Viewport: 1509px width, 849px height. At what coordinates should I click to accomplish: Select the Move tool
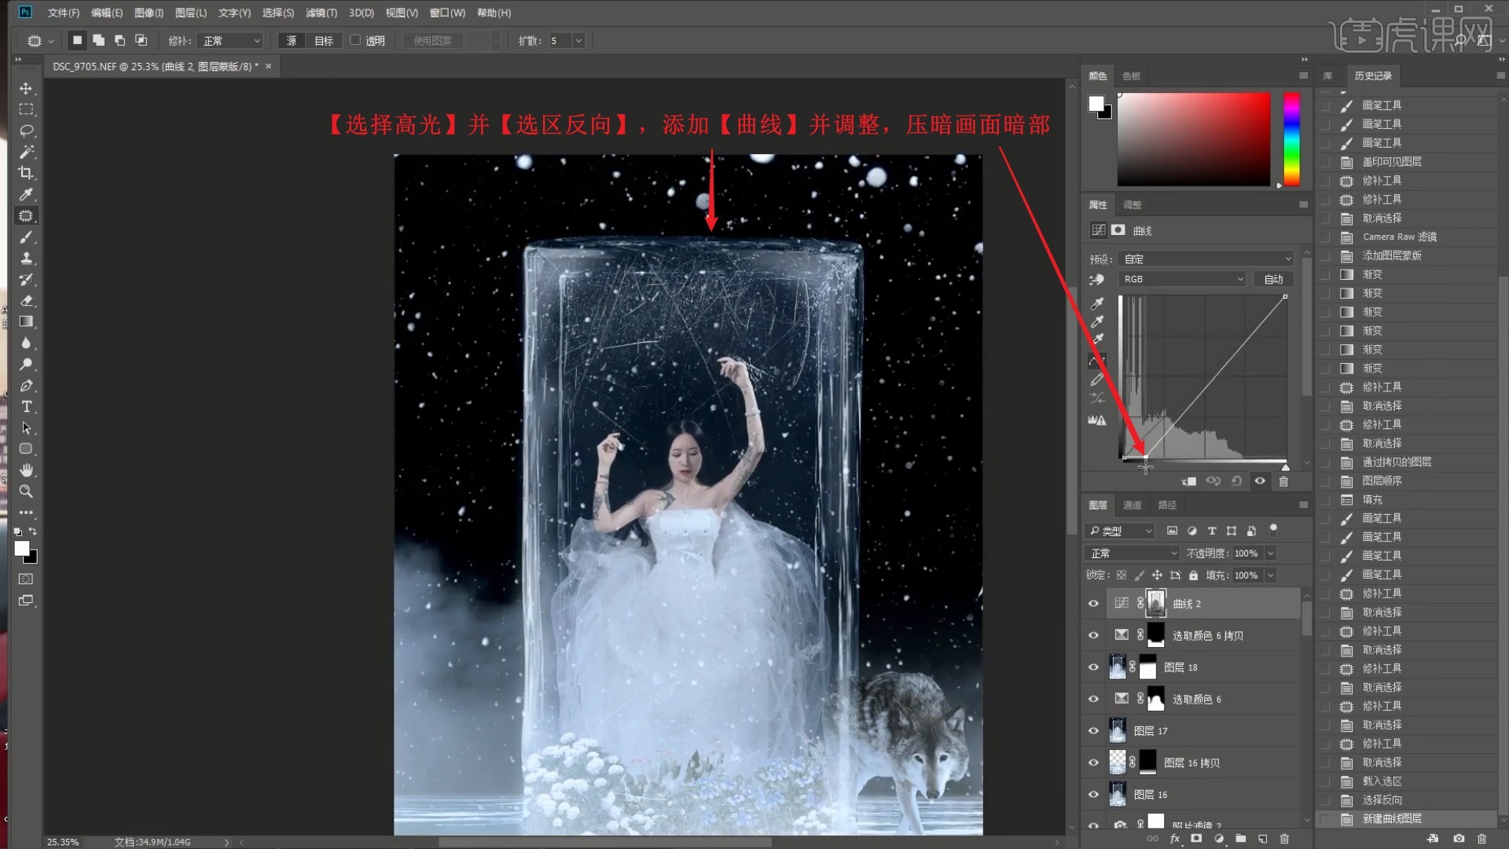point(26,88)
